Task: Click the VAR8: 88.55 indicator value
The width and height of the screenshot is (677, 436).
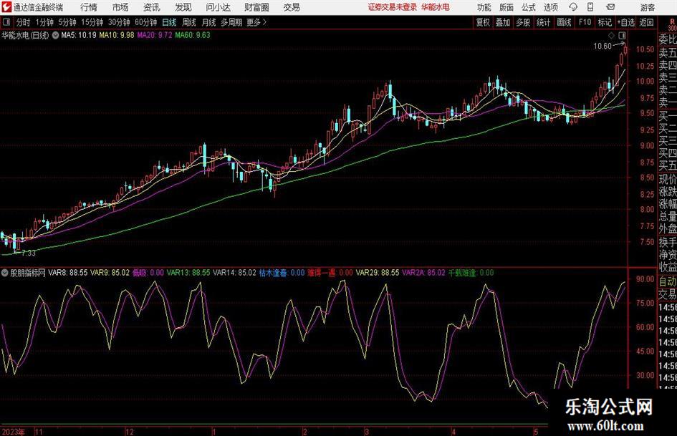Action: click(68, 273)
